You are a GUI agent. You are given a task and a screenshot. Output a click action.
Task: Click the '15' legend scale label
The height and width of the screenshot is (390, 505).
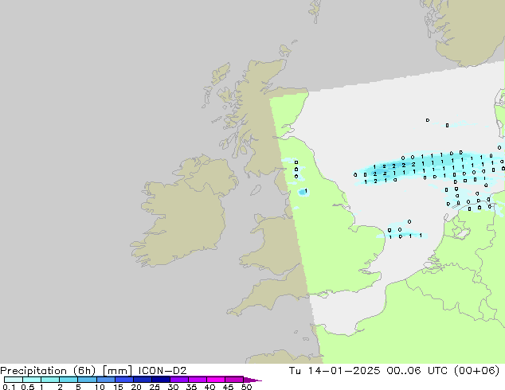pyautogui.click(x=118, y=387)
